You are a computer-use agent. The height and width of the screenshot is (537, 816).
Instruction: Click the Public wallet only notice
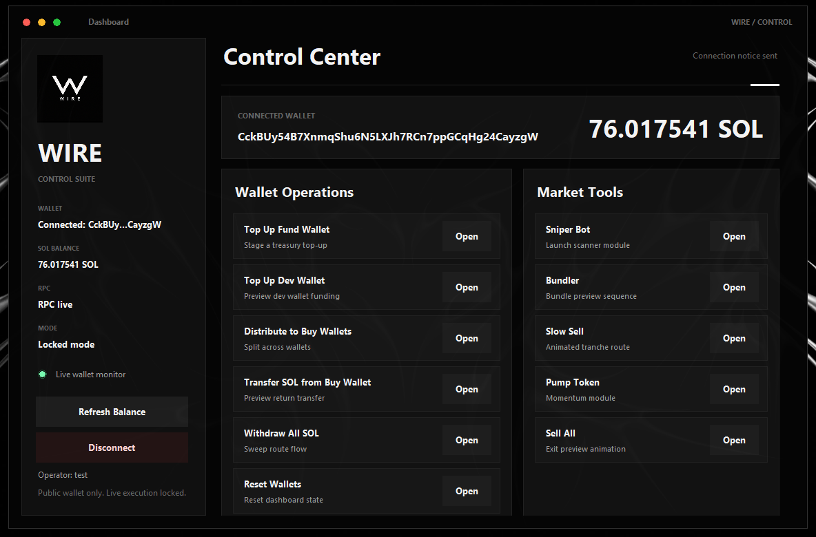point(112,493)
